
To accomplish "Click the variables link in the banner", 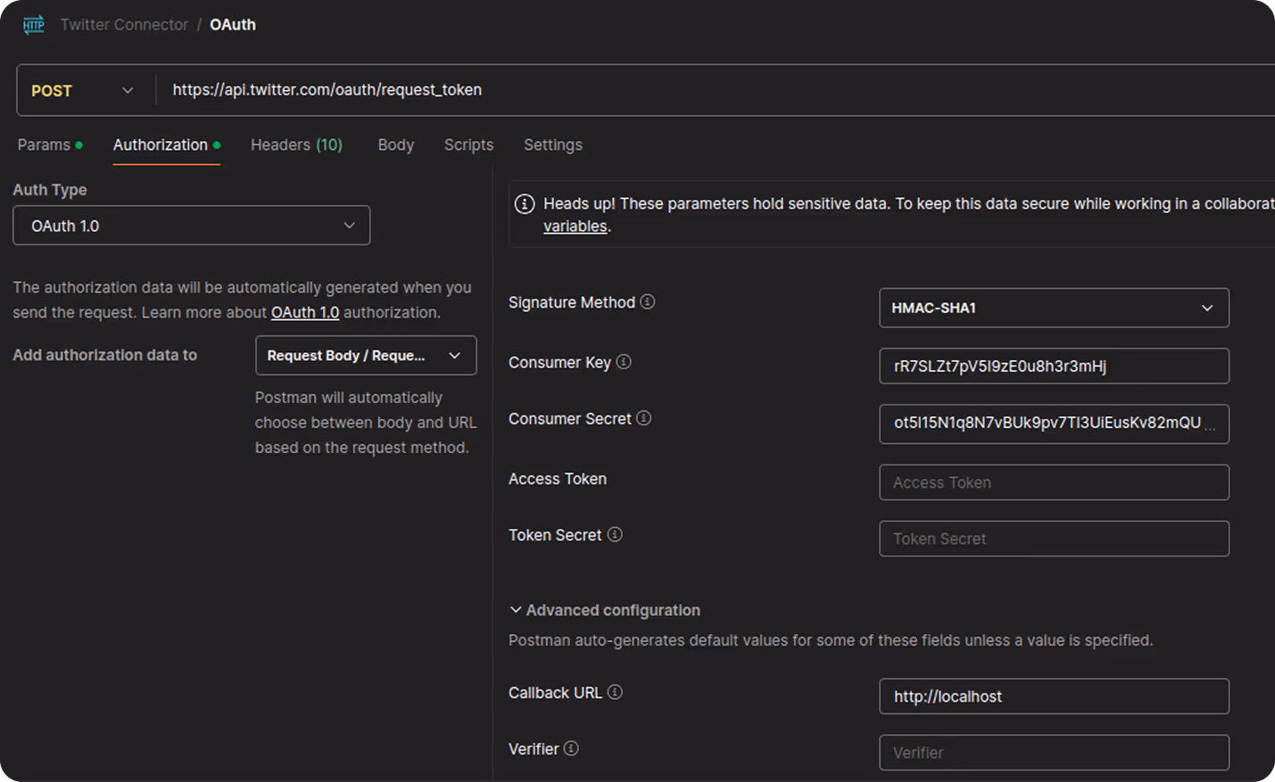I will click(x=575, y=226).
